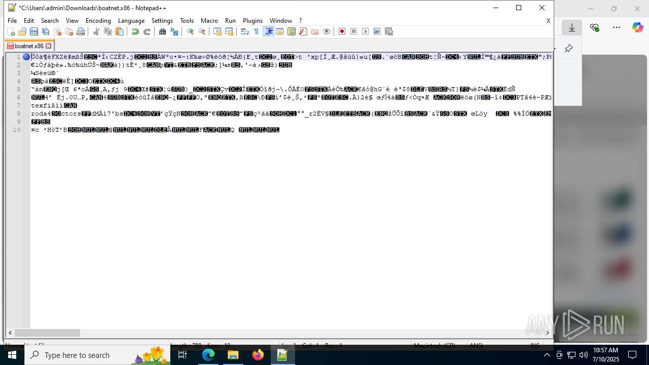649x365 pixels.
Task: Open Find with the binoculars icon
Action: 162,31
